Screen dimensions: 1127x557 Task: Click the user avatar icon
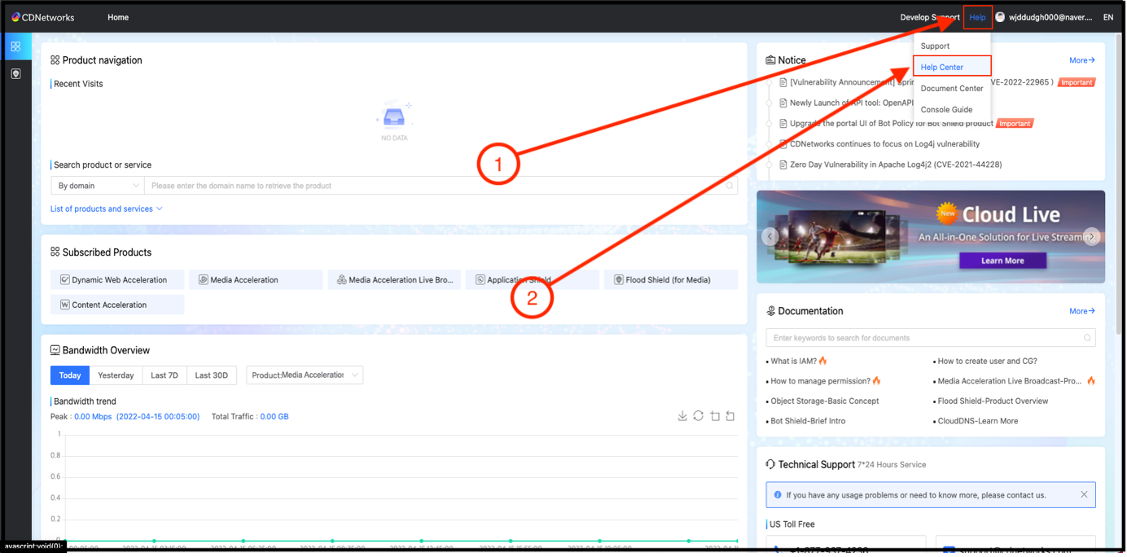click(1000, 17)
